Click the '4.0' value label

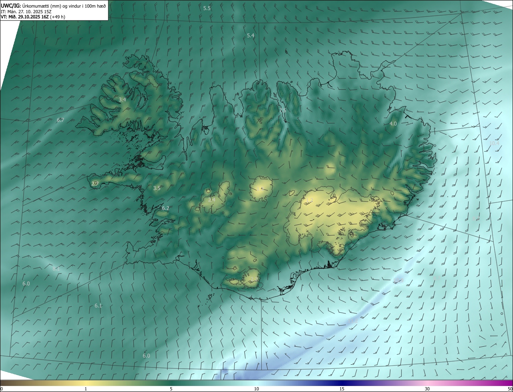393,124
